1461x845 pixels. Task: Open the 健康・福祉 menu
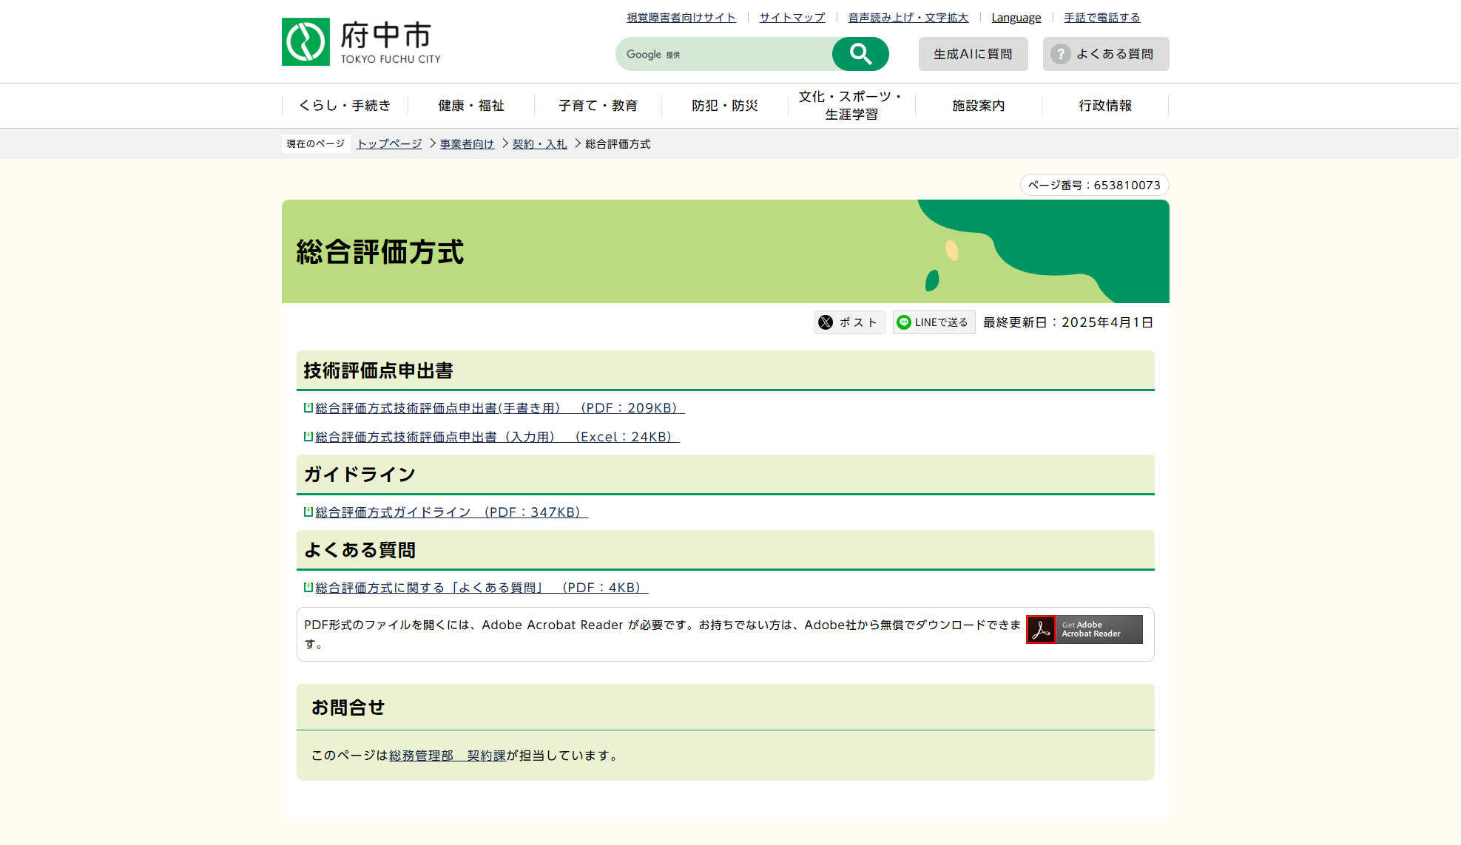click(x=471, y=106)
